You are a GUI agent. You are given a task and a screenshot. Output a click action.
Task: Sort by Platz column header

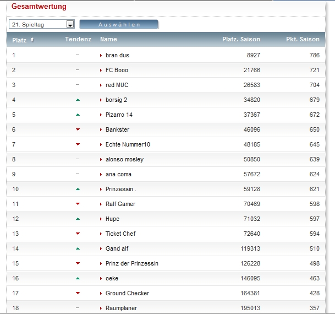[19, 40]
